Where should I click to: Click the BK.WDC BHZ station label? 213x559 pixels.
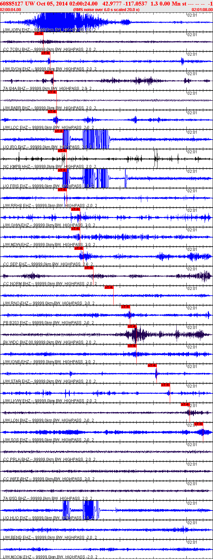coord(15,342)
